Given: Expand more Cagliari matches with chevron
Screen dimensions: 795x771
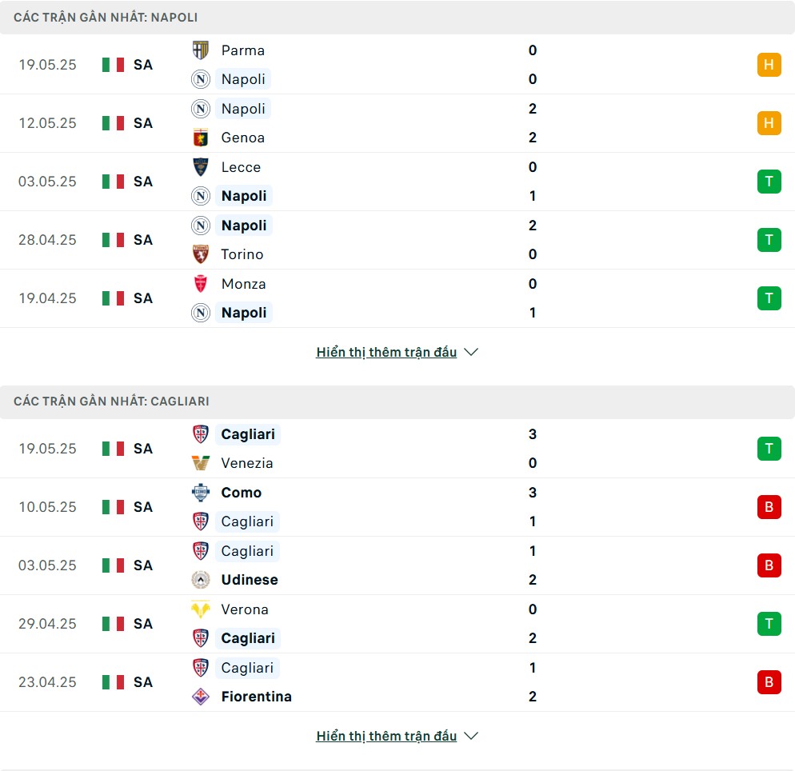Looking at the screenshot, I should pyautogui.click(x=471, y=736).
